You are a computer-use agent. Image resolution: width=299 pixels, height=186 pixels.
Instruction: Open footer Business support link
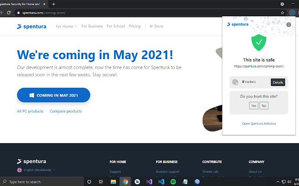[168, 172]
